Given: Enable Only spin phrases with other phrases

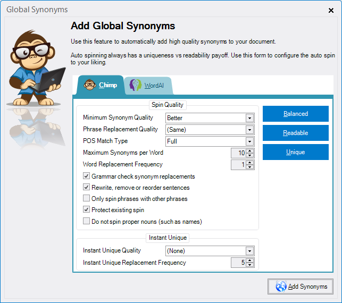Looking at the screenshot, I should click(x=86, y=198).
